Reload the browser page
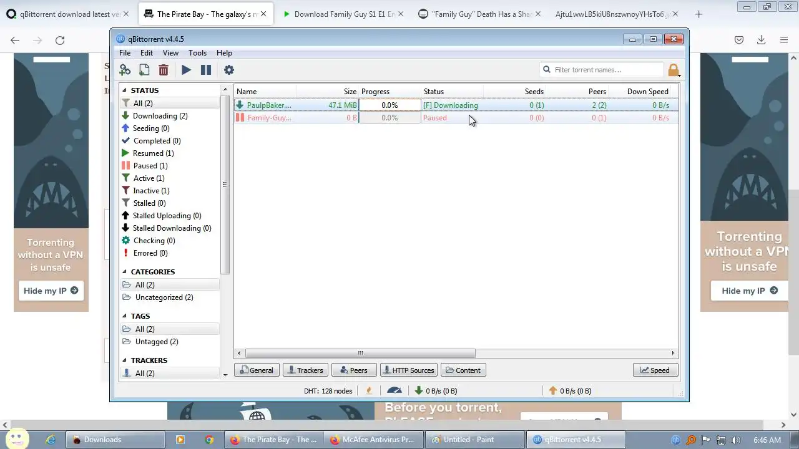This screenshot has width=799, height=449. tap(60, 40)
